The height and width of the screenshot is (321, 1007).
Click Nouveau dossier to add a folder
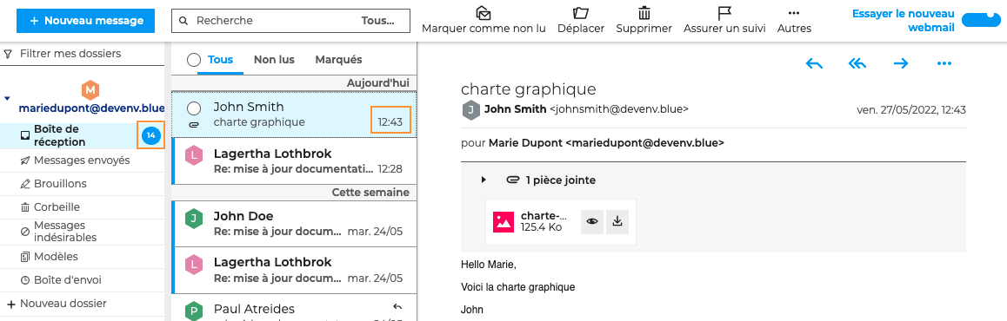point(57,304)
